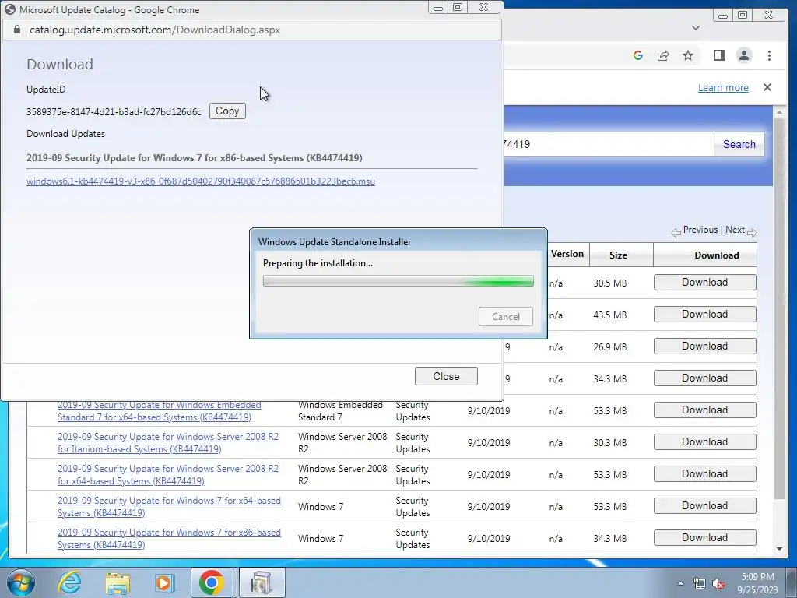Open Server 2008 R2 x64 KB4474419 link
This screenshot has height=598, width=797.
[x=168, y=475]
